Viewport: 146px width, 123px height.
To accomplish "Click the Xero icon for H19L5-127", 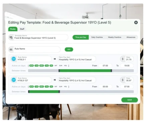I will click(14, 80).
